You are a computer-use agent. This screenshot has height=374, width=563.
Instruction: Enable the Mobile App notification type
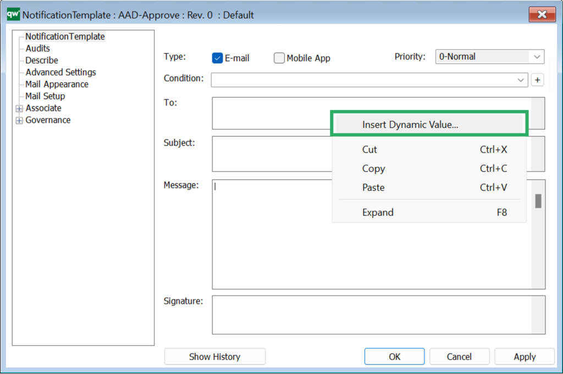(279, 58)
